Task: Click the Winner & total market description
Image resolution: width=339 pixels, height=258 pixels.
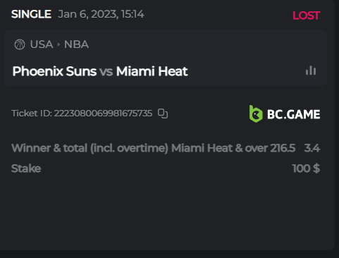Action: coord(153,148)
